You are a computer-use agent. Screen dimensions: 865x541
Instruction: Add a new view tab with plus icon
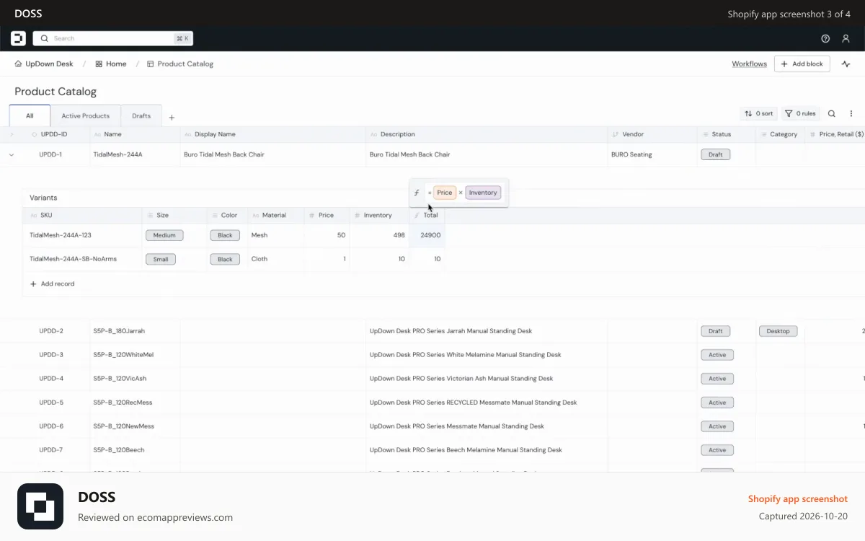pos(172,117)
